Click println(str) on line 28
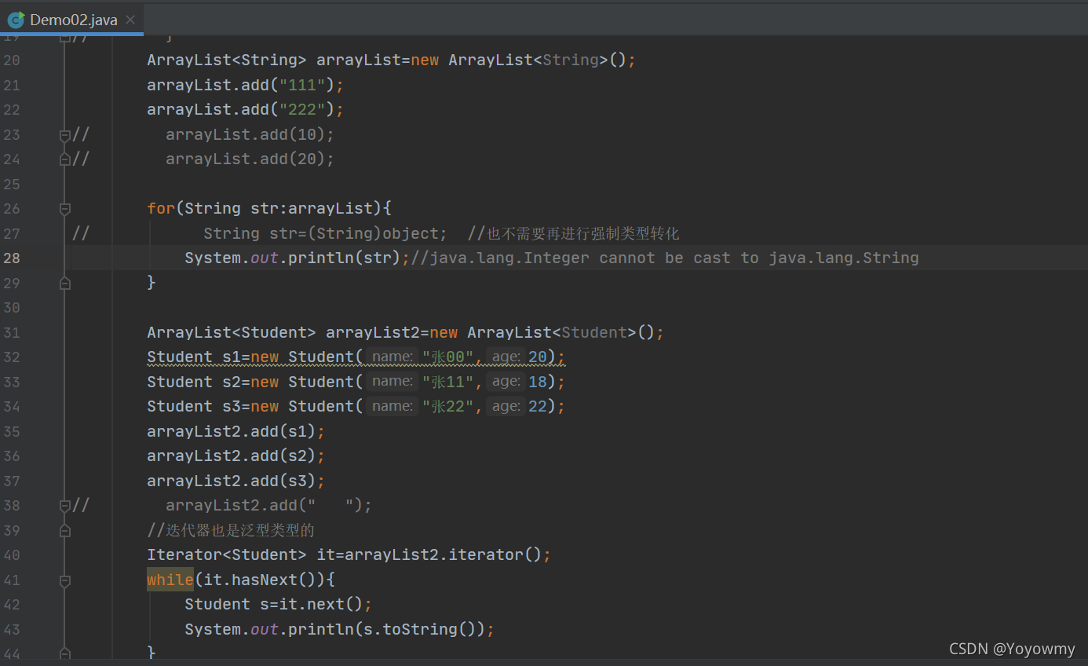This screenshot has width=1088, height=666. [x=345, y=258]
